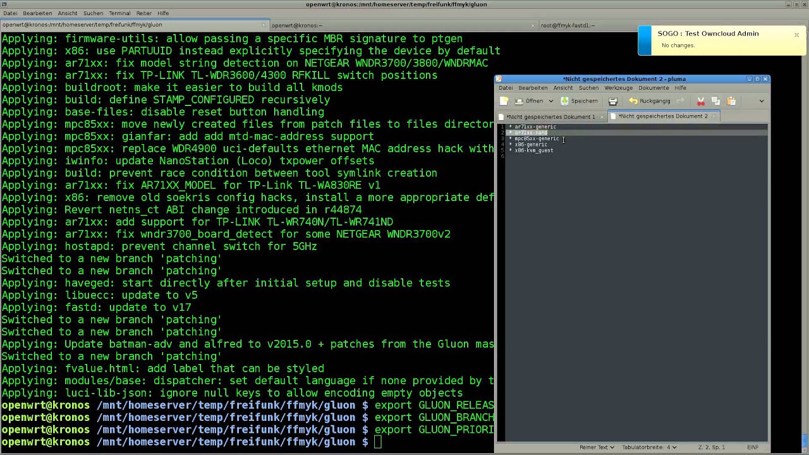Viewport: 809px width, 455px height.
Task: Open the terminal's Reiter menu
Action: pos(143,13)
